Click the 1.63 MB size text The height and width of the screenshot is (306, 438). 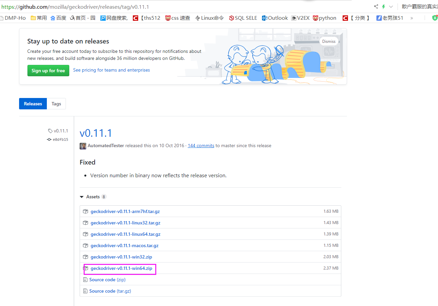(331, 211)
